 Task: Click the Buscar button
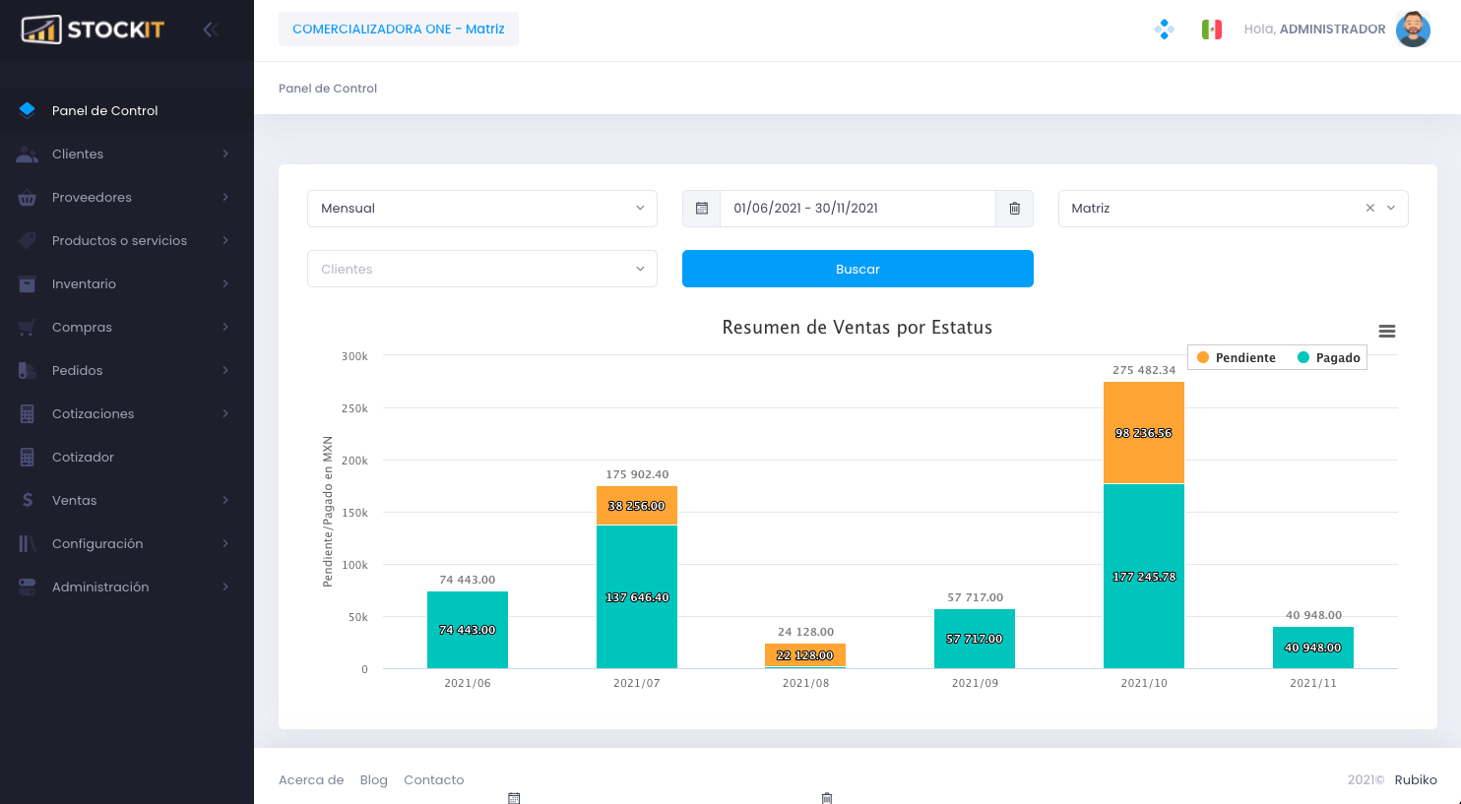click(x=858, y=269)
